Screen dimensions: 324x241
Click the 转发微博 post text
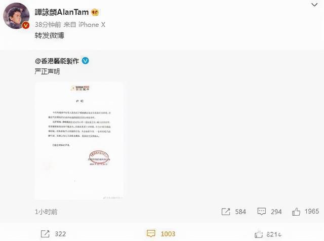coord(50,35)
